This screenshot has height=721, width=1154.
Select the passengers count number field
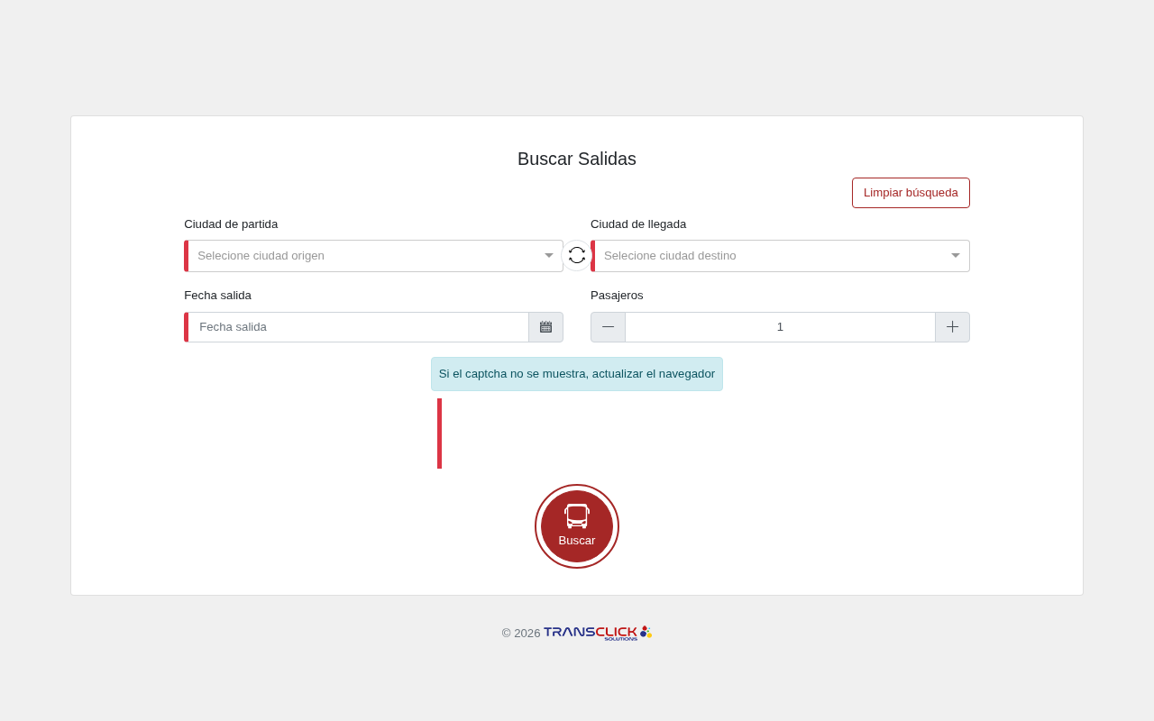coord(780,327)
